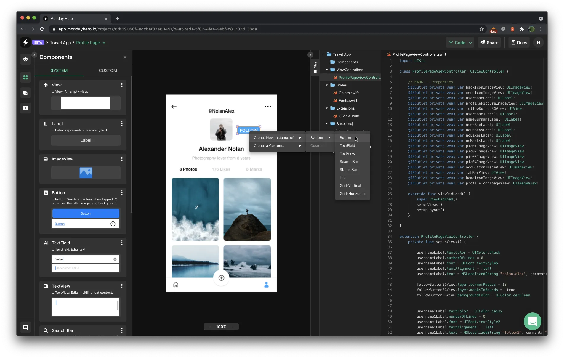Switch to the CUSTOM tab

point(108,70)
